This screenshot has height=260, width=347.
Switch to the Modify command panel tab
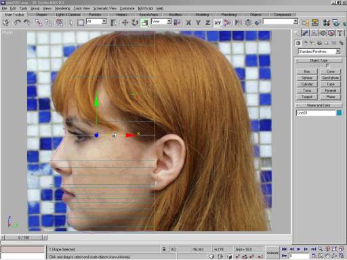coord(305,33)
